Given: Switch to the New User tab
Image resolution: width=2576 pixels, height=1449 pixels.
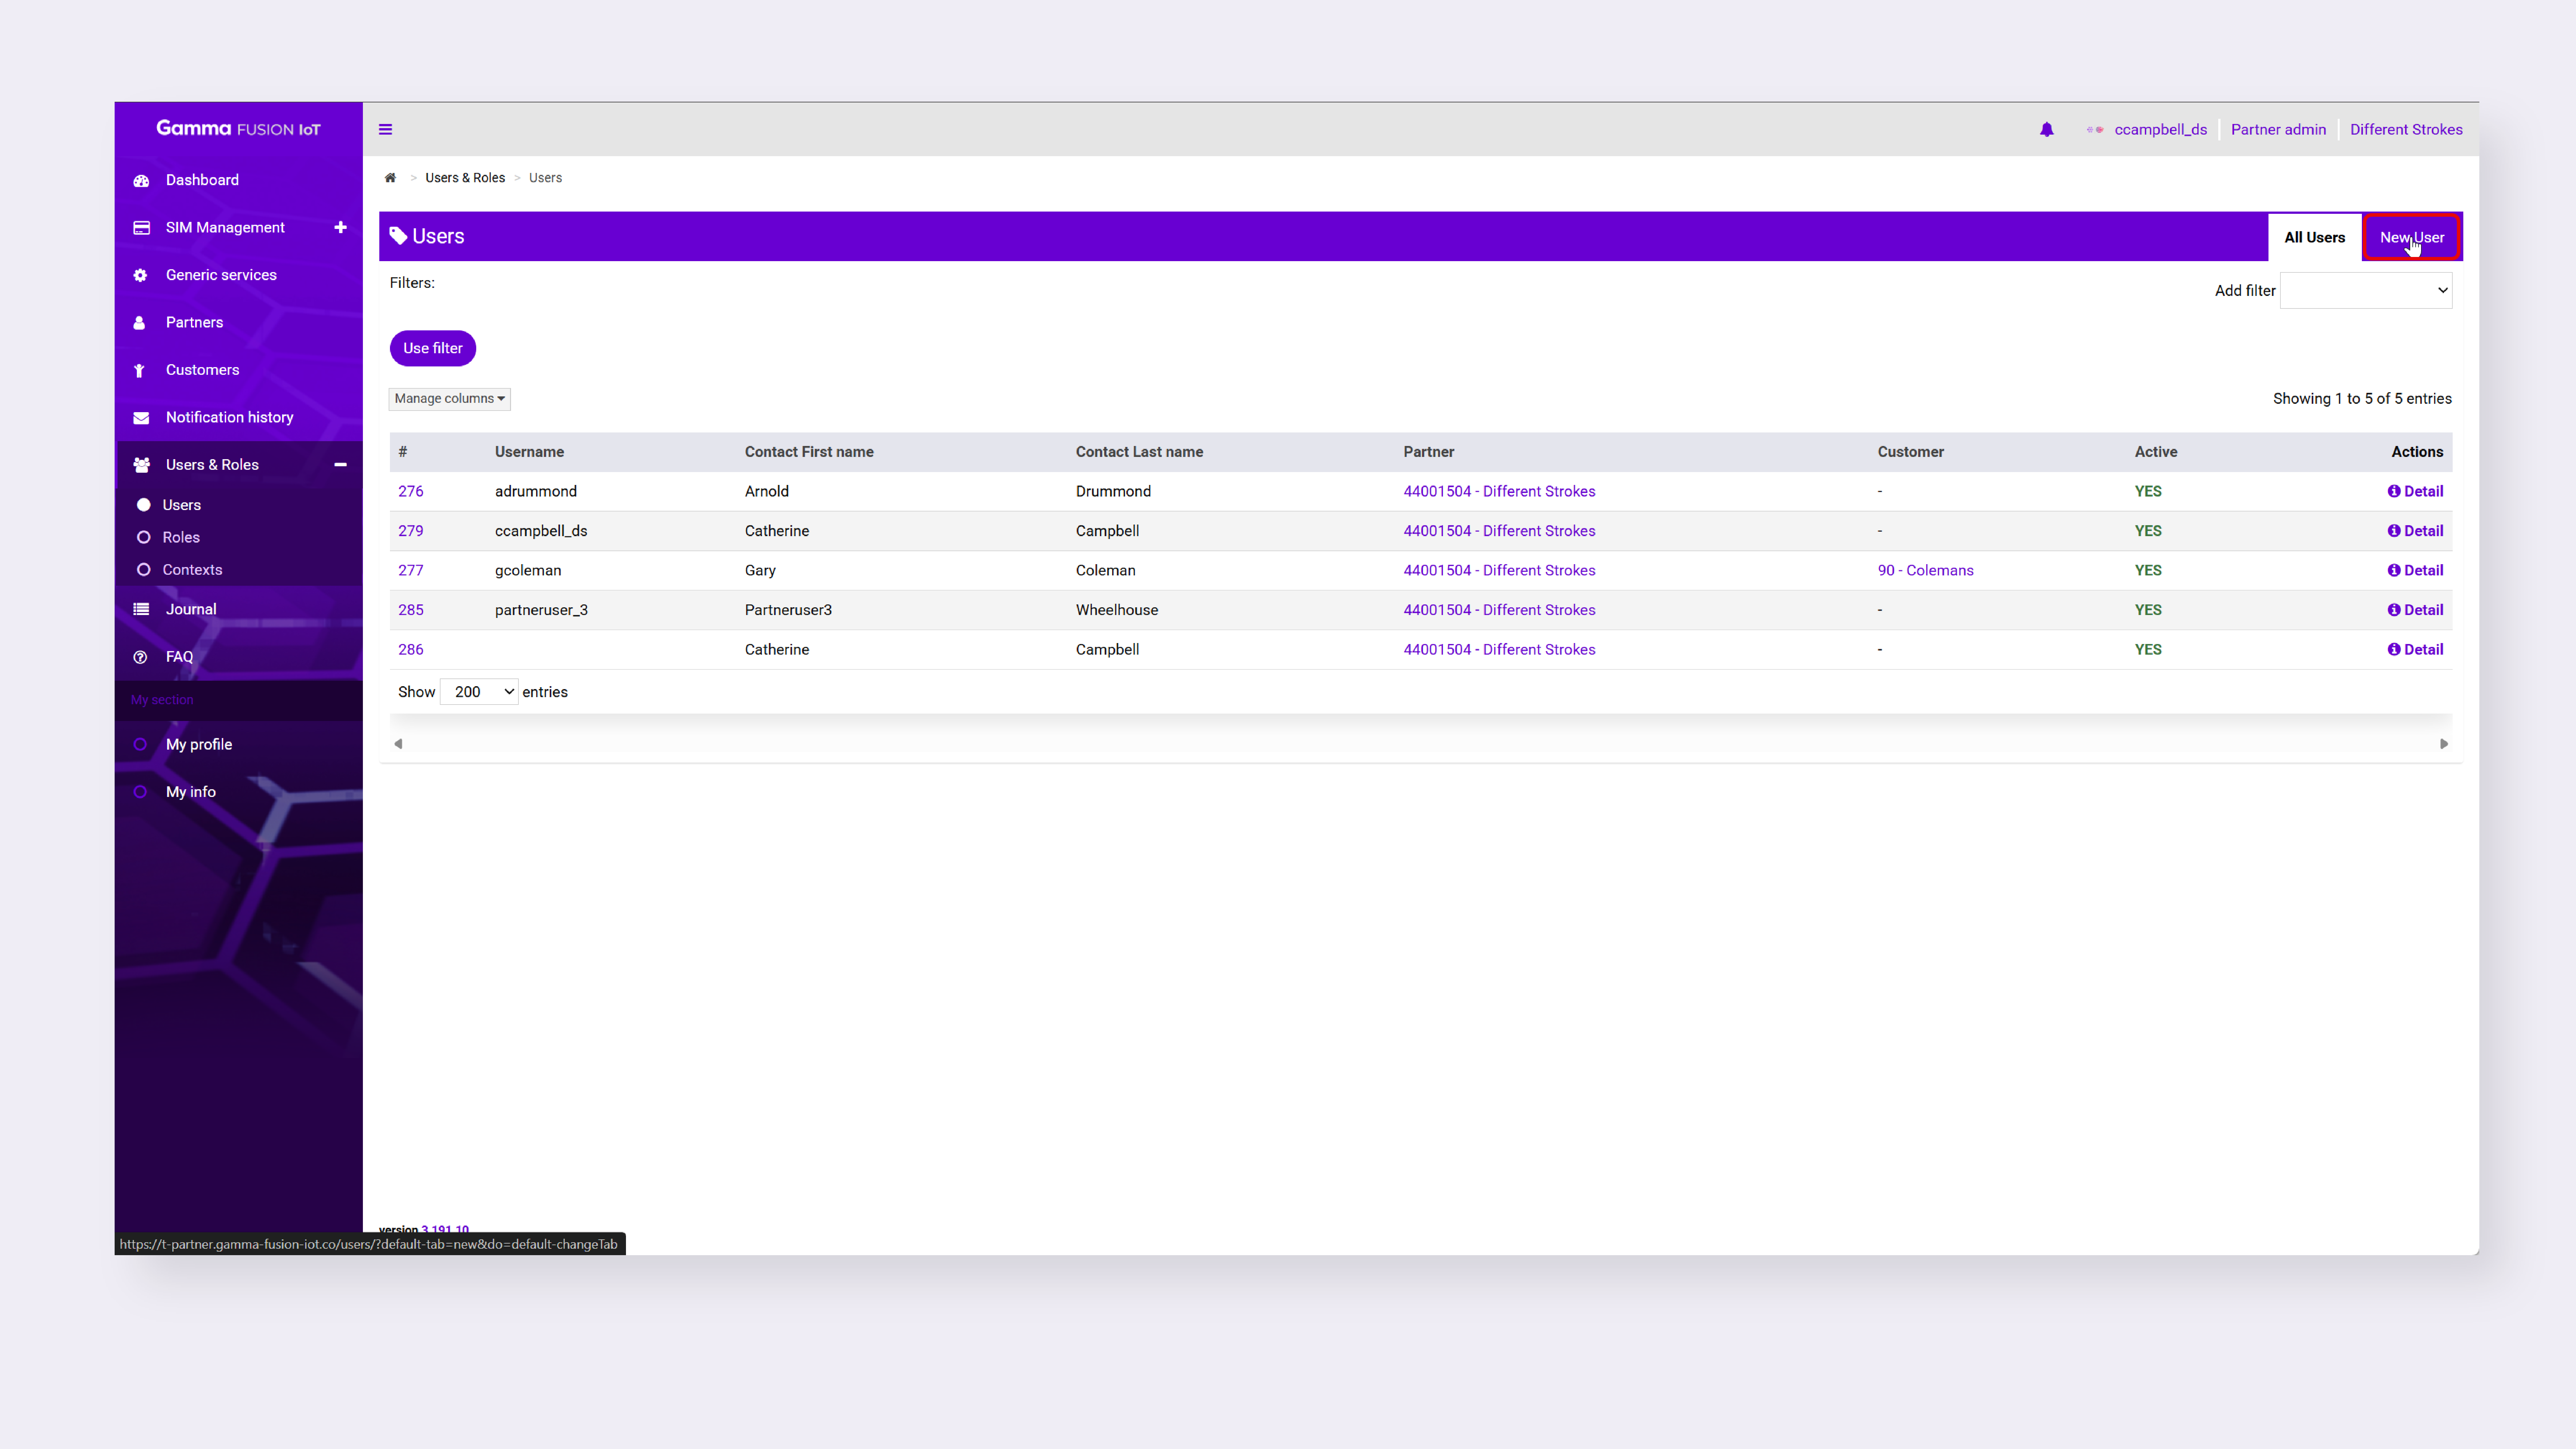Looking at the screenshot, I should pos(2411,237).
